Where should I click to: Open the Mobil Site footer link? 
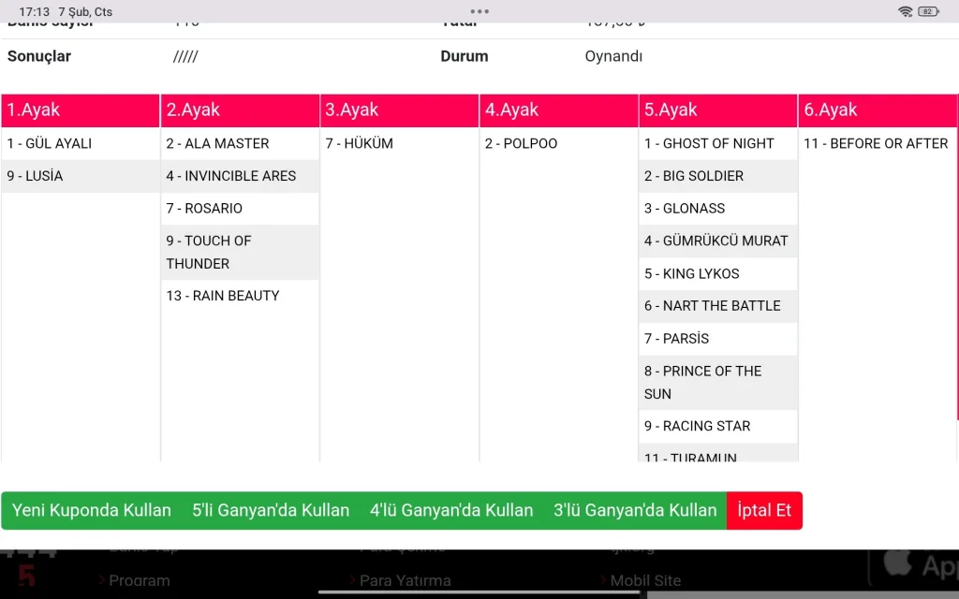[644, 580]
